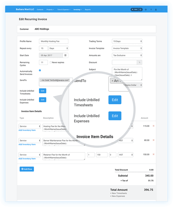Open Service type dropdown on server maintenance row
Screen dimensions: 173x207
coord(30,140)
